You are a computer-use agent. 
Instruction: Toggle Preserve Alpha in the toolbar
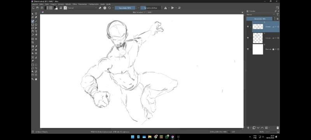coord(105,8)
